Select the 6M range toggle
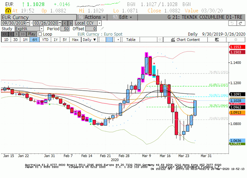The width and height of the screenshot is (247, 178). pyautogui.click(x=35, y=40)
